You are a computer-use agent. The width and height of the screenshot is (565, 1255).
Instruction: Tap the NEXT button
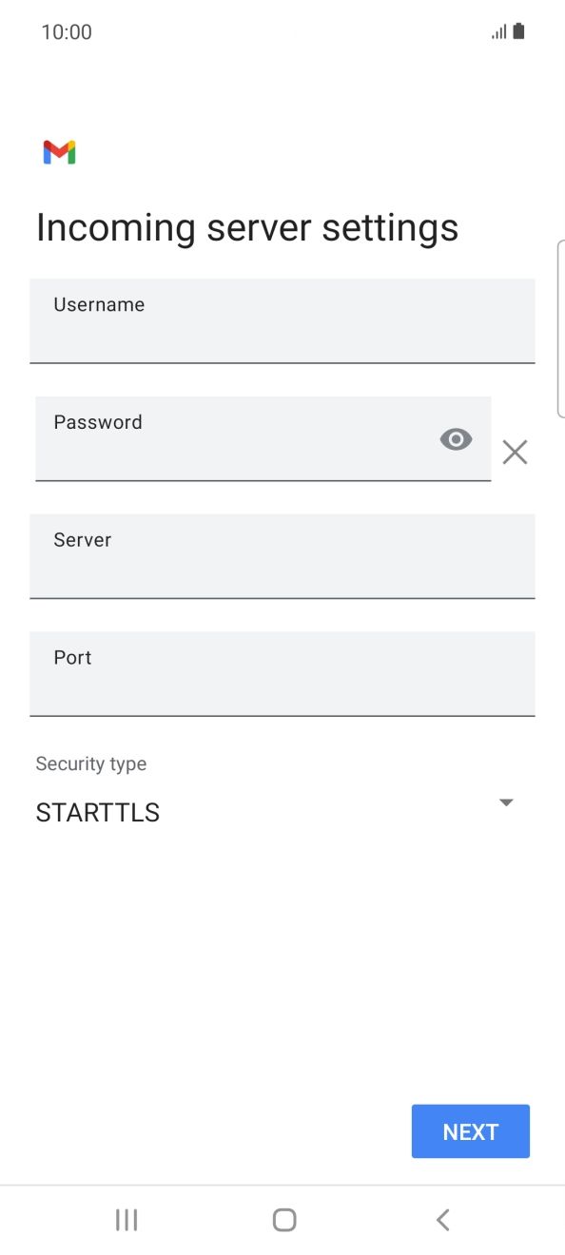pos(470,1130)
